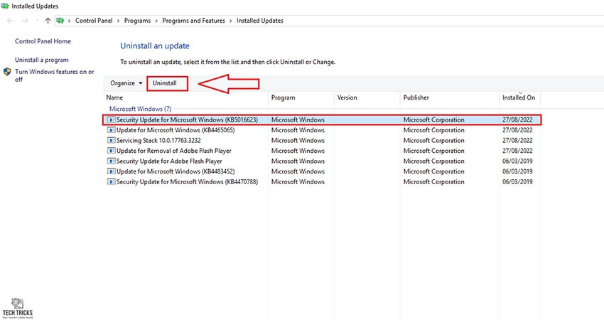Image resolution: width=604 pixels, height=320 pixels.
Task: Click Microsoft Corporation in KB4465065 row
Action: coord(433,130)
